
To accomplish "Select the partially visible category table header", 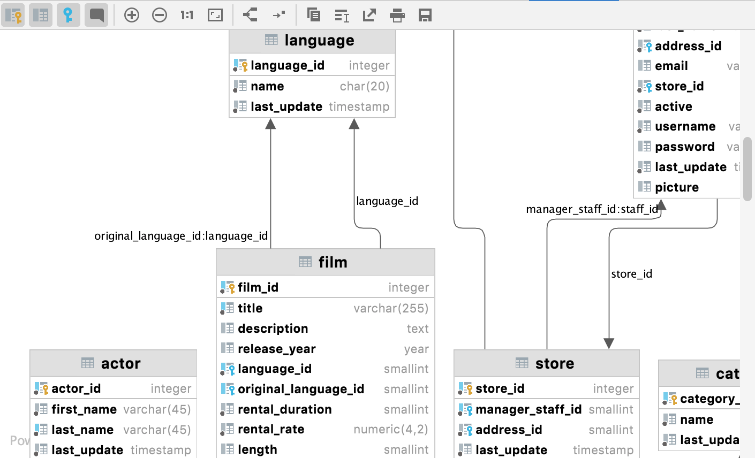I will click(x=699, y=373).
